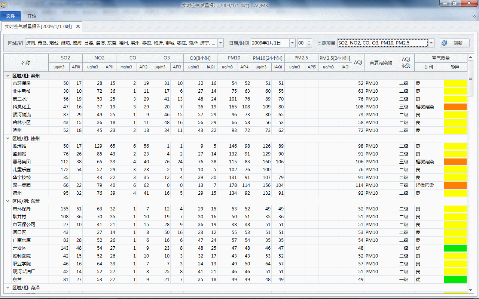Select the 胜利医院 station name
The height and width of the screenshot is (299, 479).
(22, 256)
